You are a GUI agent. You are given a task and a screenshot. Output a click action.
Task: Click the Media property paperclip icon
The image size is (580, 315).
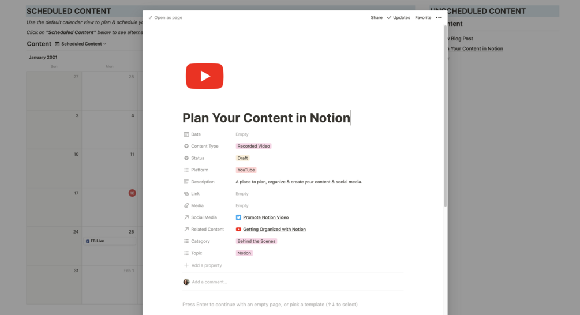186,205
